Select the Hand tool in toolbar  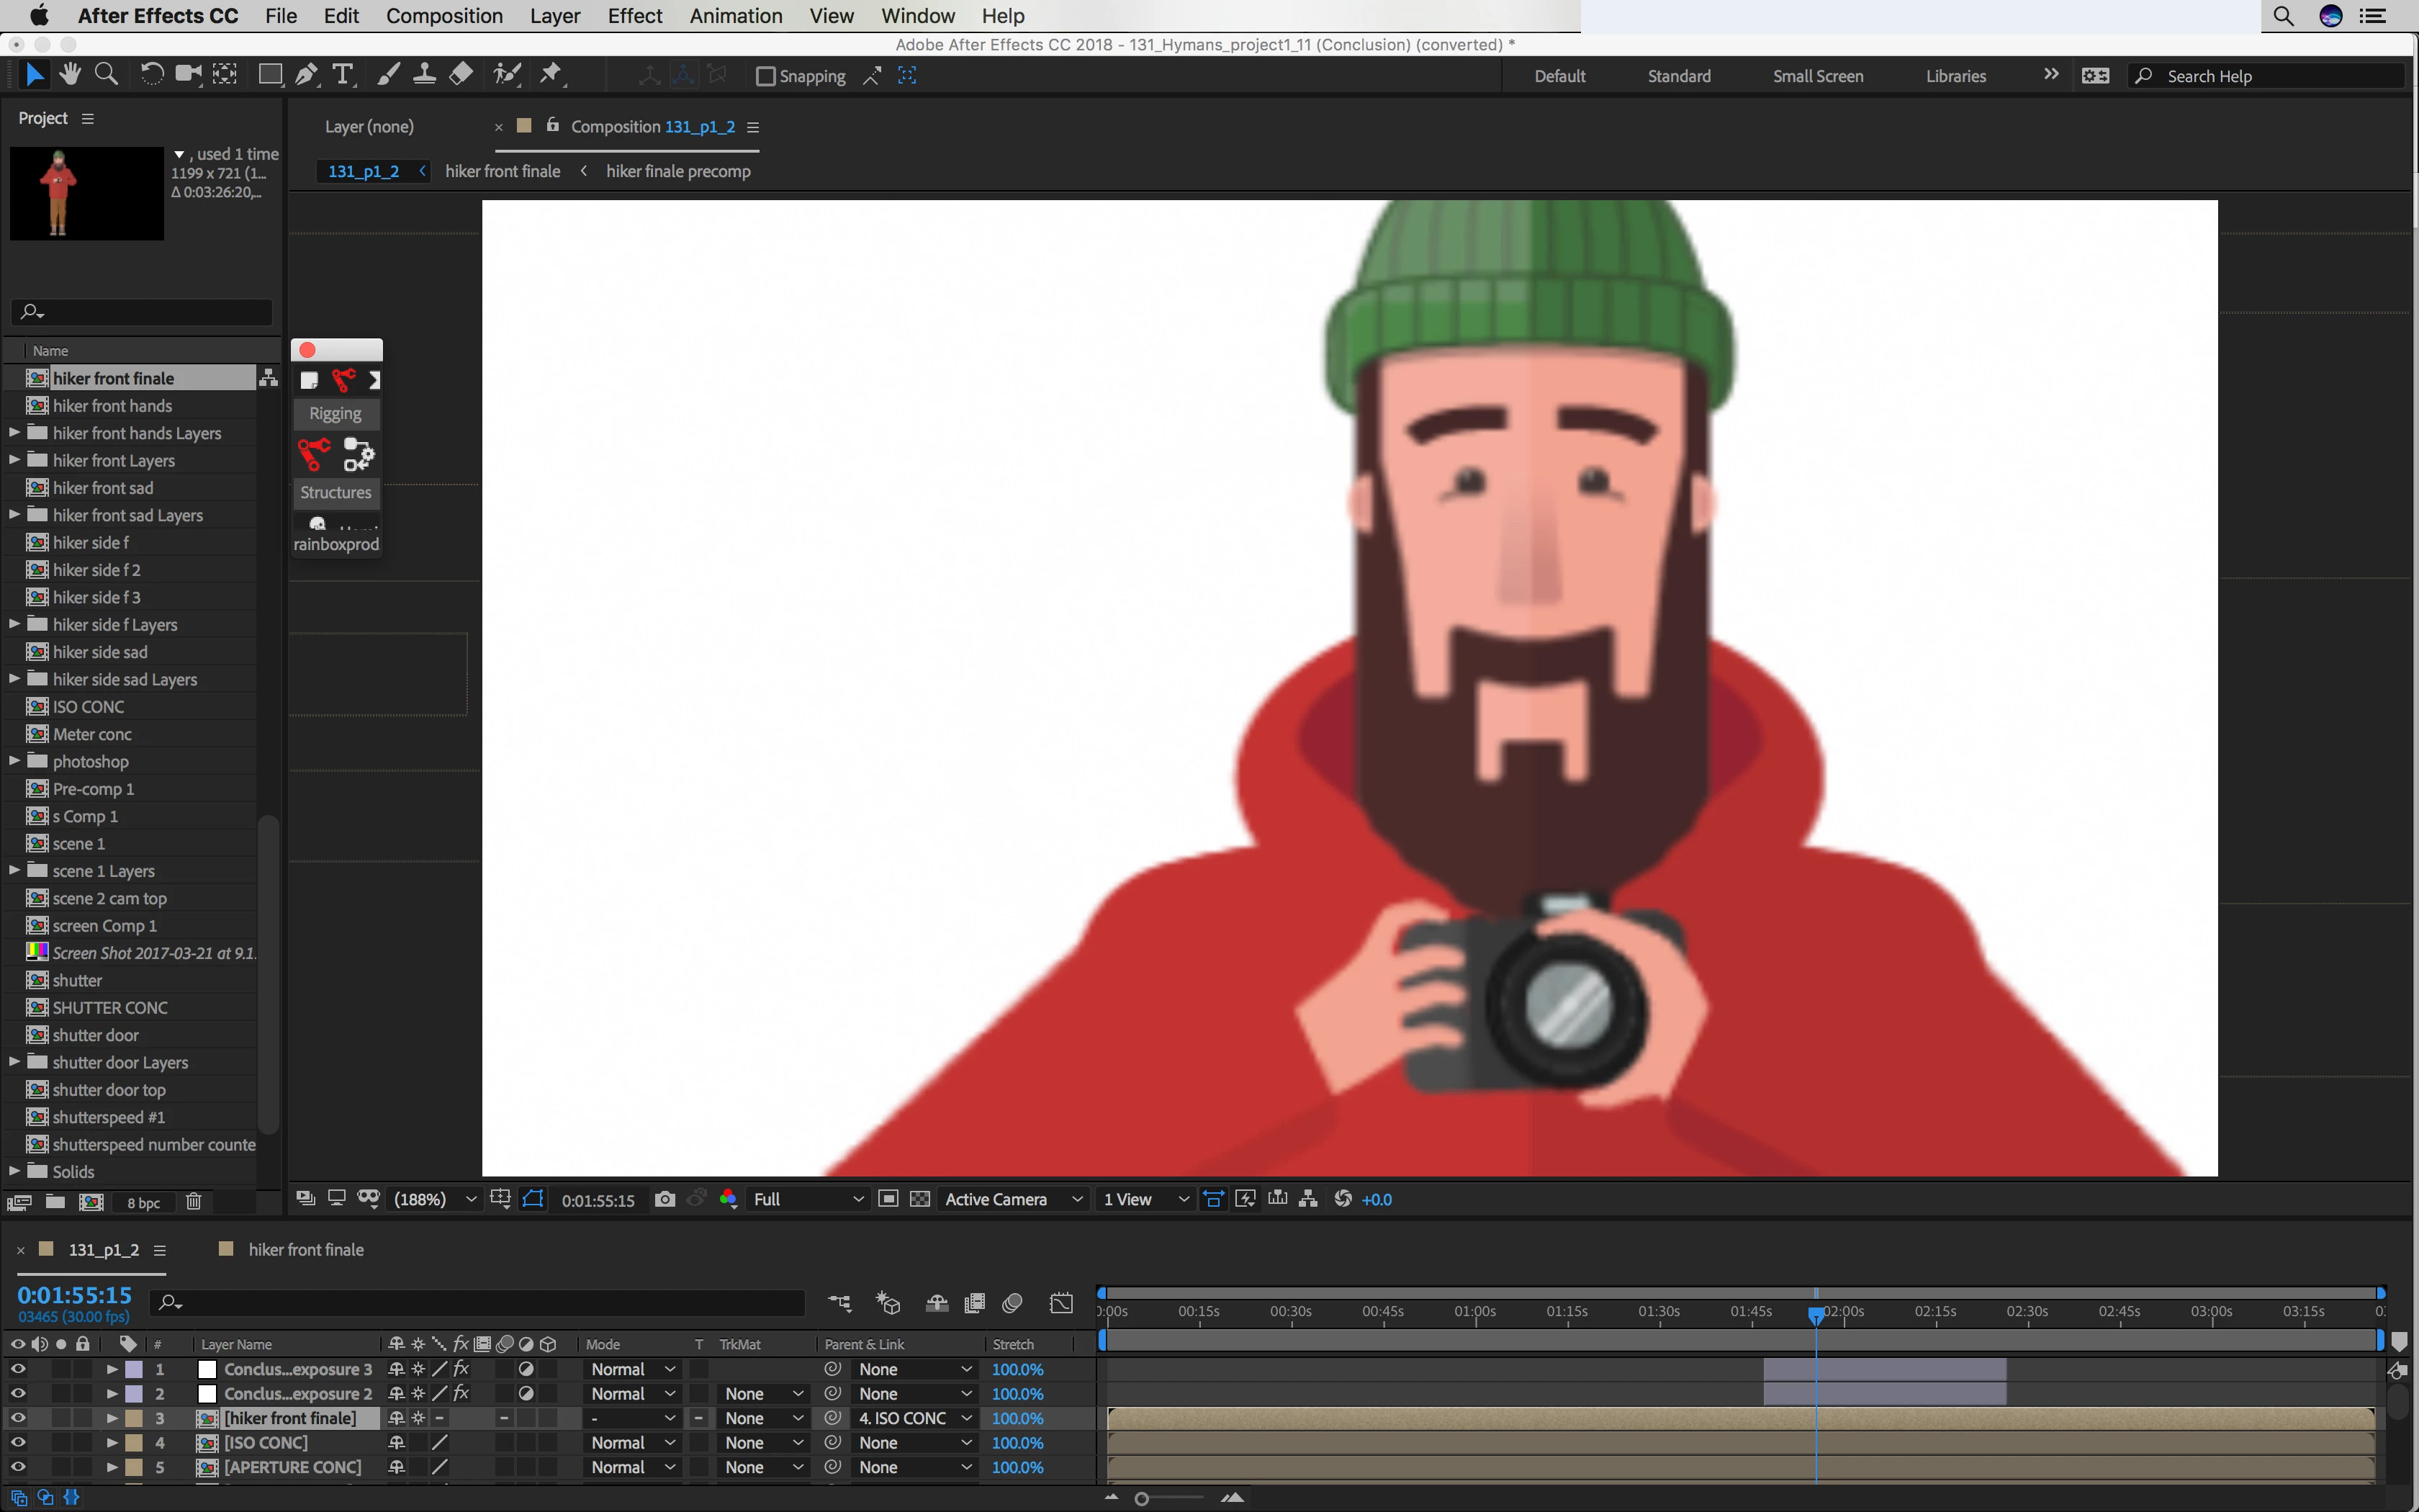click(69, 75)
